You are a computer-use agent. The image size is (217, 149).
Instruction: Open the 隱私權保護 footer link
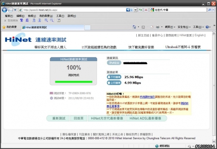[x=69, y=134]
